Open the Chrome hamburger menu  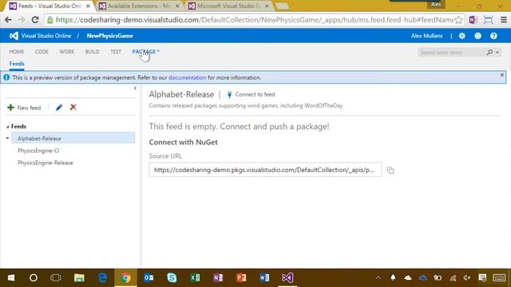pyautogui.click(x=504, y=20)
